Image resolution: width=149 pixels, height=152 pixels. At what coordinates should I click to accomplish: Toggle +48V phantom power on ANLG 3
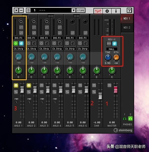point(42,102)
